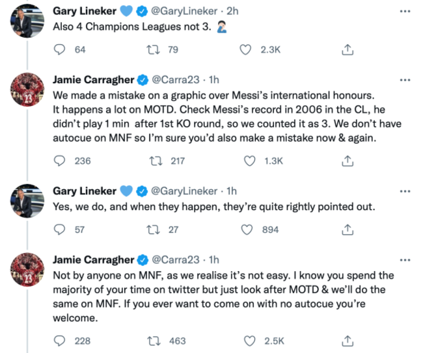Reply to Lineker's Champions Leagues tweet
The image size is (423, 353).
[60, 49]
